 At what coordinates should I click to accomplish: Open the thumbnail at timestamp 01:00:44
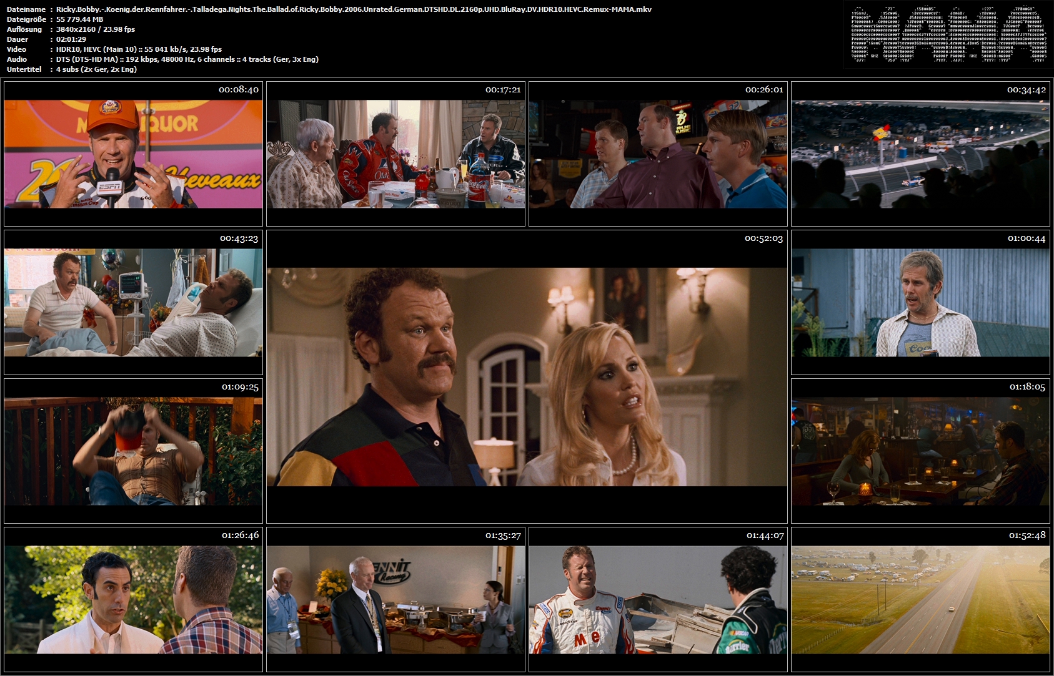[920, 302]
